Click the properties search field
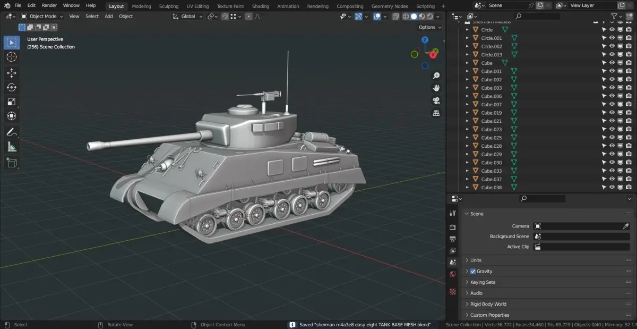The height and width of the screenshot is (329, 637). pyautogui.click(x=542, y=198)
